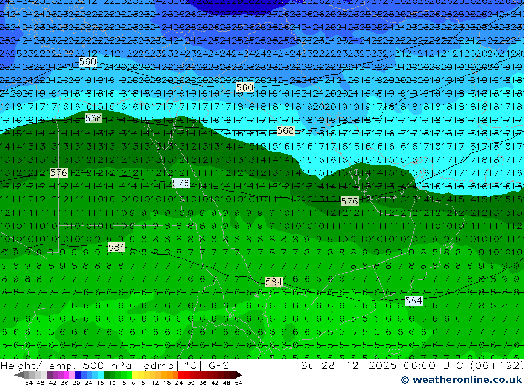The width and height of the screenshot is (525, 385).
Task: Click the '[gdmp][°C]' units text
Action: tap(170, 366)
